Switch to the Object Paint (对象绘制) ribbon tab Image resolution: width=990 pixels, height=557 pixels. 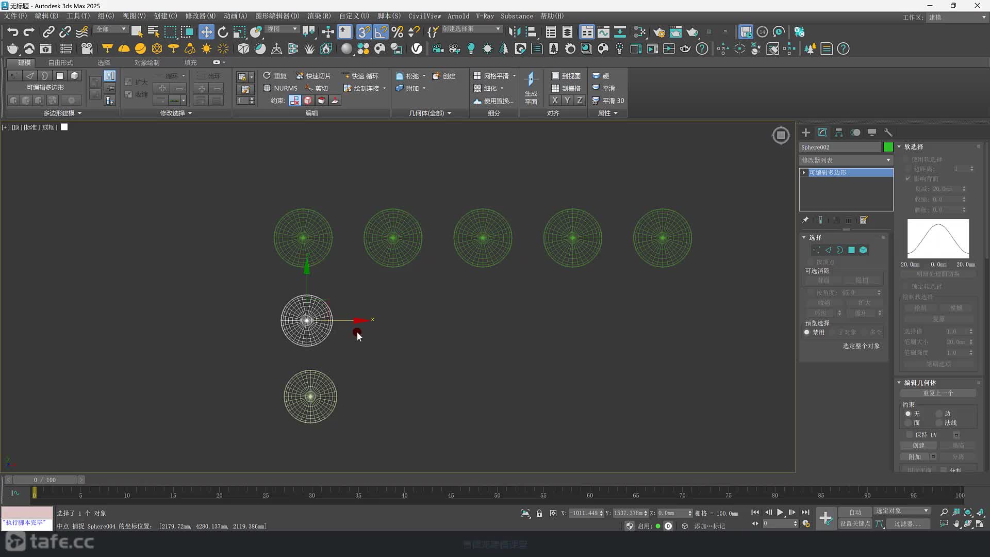147,62
